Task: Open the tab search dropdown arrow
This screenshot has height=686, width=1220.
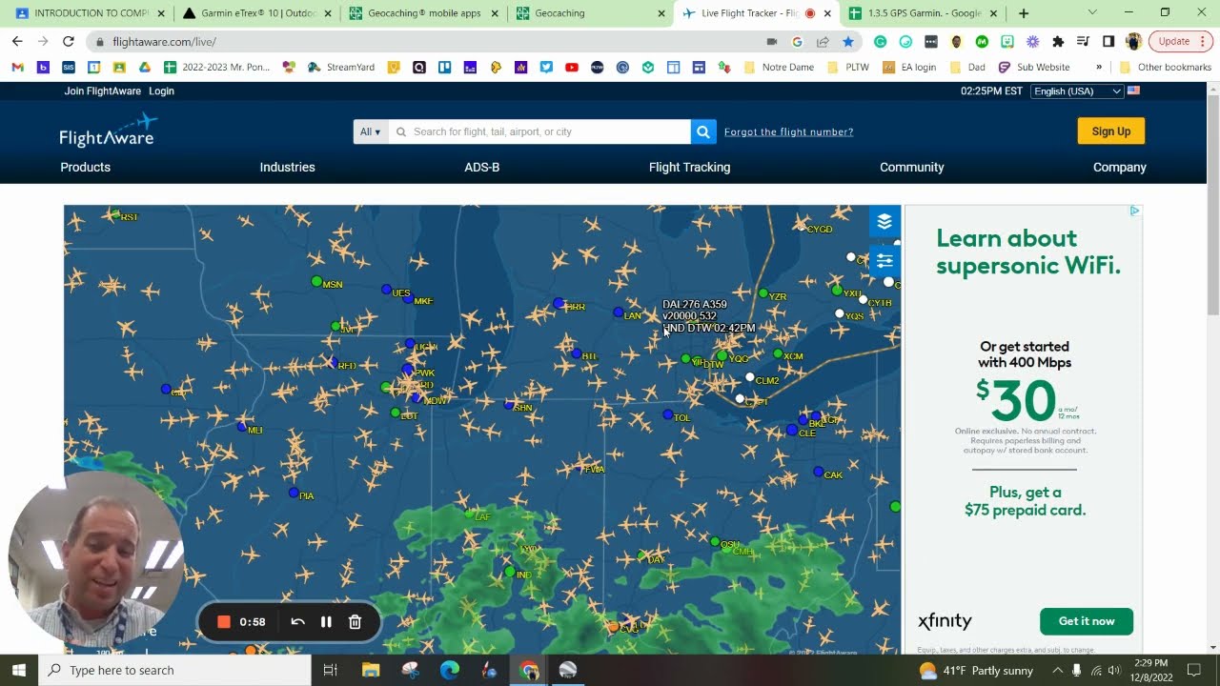Action: [1092, 13]
